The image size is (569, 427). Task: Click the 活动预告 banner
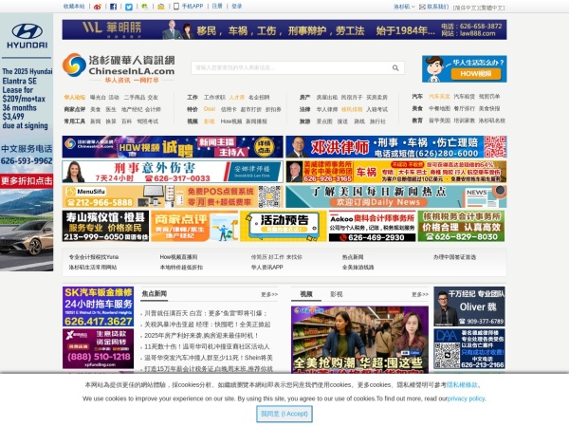[284, 226]
